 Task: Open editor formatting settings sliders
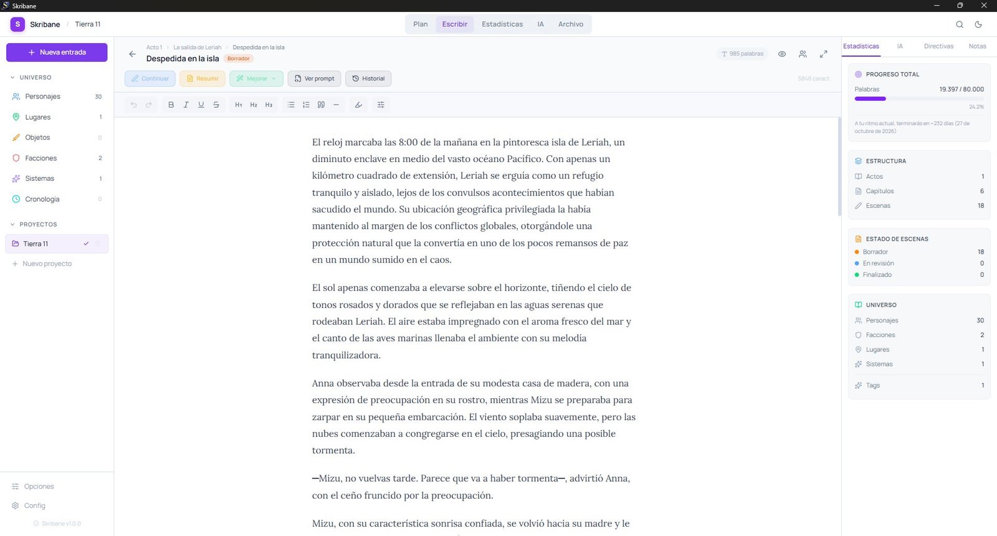[381, 105]
